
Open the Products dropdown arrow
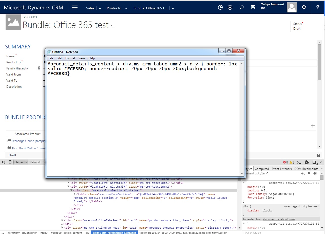coord(126,8)
